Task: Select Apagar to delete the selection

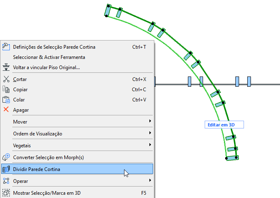Action: [x=77, y=110]
